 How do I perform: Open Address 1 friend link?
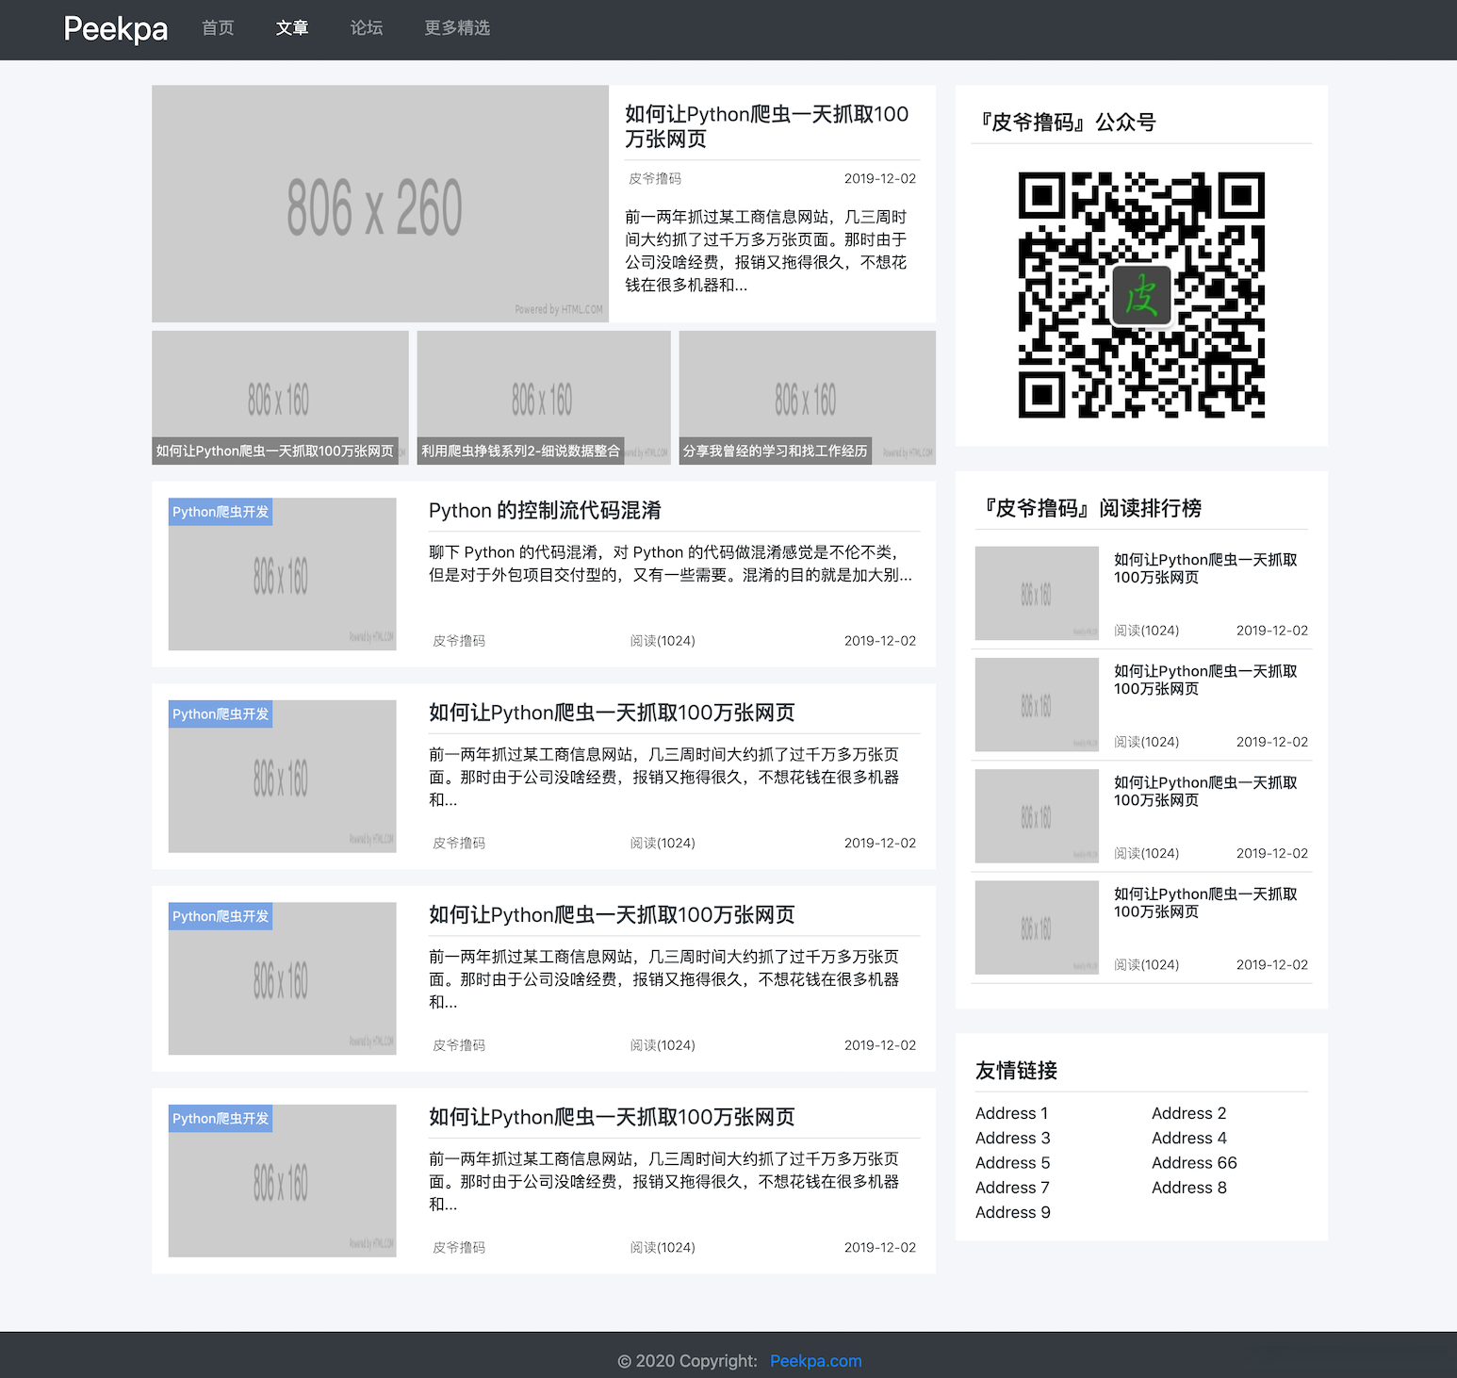pyautogui.click(x=1010, y=1113)
